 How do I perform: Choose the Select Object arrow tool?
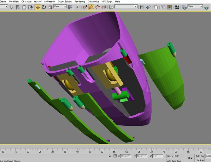(12, 7)
